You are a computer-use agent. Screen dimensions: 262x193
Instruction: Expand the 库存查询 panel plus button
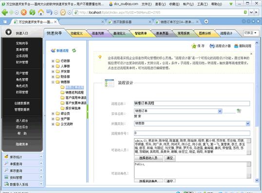click(x=41, y=170)
